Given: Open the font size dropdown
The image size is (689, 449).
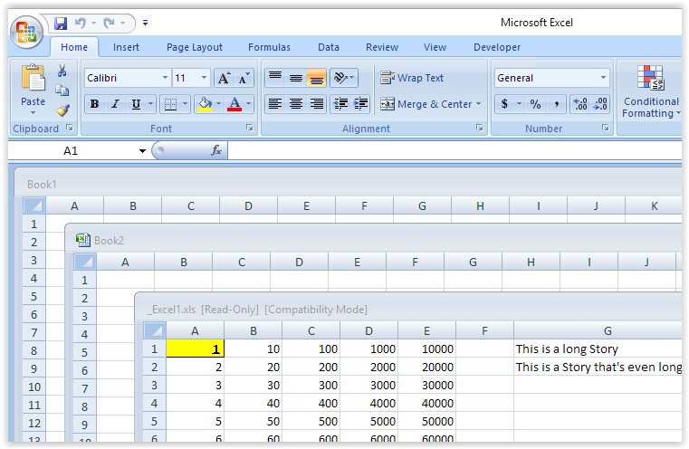Looking at the screenshot, I should (205, 78).
